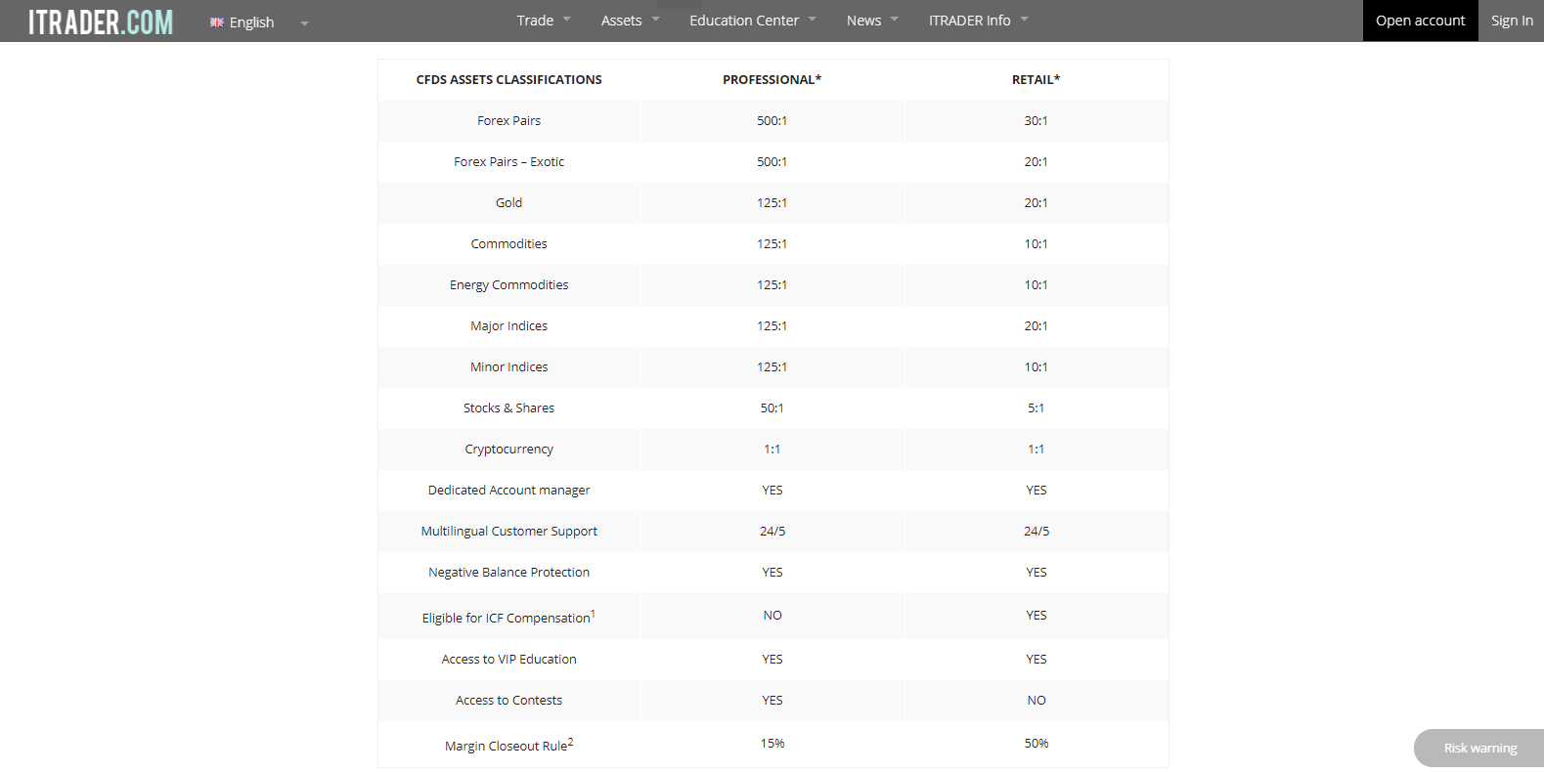Screen dimensions: 1544x772
Task: Click the Open account button
Action: tap(1420, 21)
